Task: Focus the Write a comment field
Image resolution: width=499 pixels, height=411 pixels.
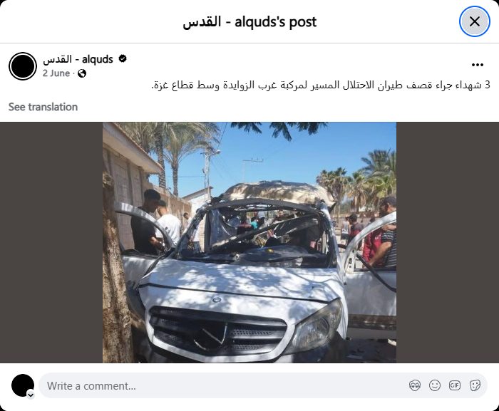Action: pos(222,385)
